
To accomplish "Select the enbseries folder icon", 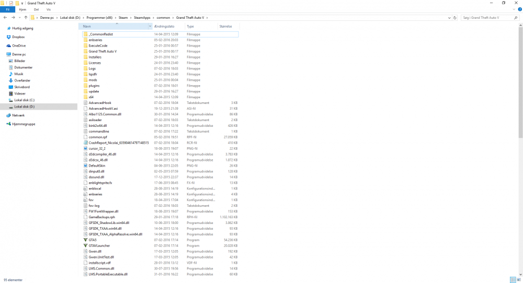I will tap(85, 40).
